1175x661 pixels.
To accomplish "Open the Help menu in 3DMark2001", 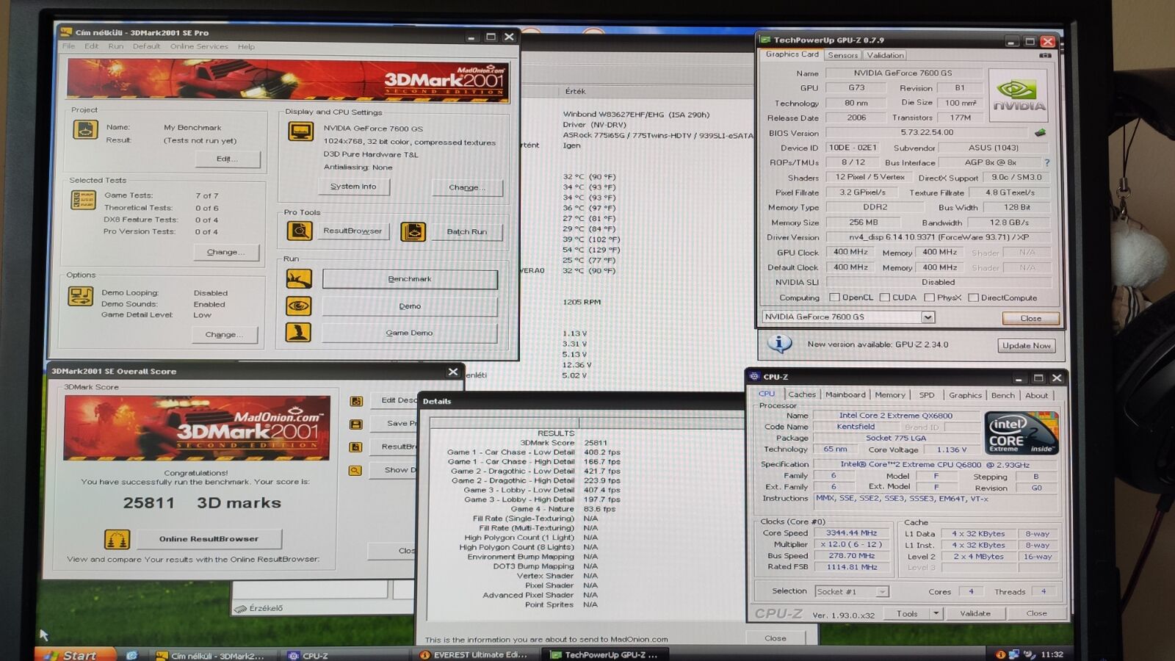I will tap(246, 46).
